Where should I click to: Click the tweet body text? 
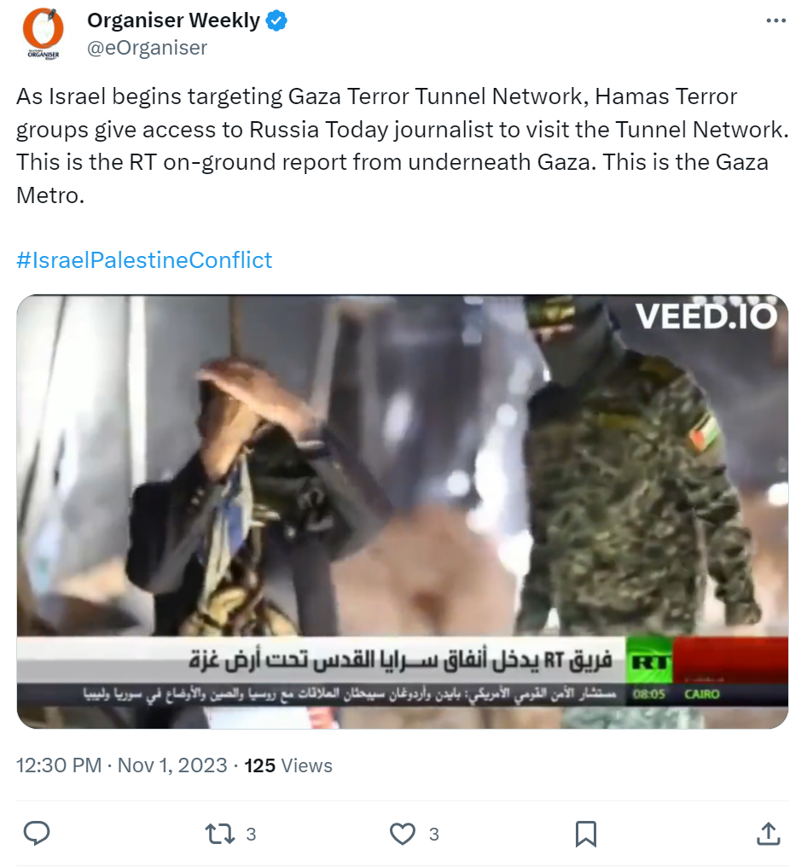[x=403, y=146]
